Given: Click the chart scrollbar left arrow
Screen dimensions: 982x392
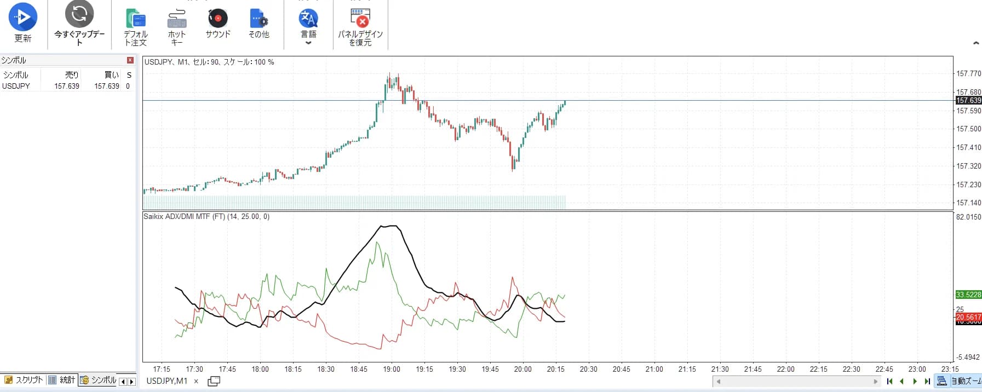Looking at the screenshot, I should pos(718,382).
